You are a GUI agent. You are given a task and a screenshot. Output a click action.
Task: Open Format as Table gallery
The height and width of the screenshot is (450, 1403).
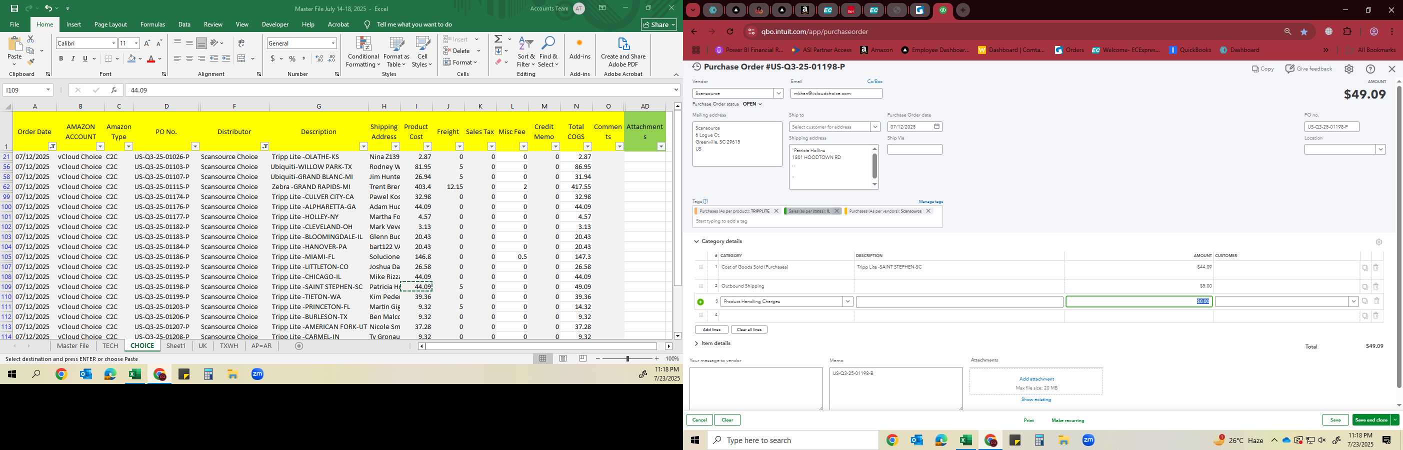(396, 52)
